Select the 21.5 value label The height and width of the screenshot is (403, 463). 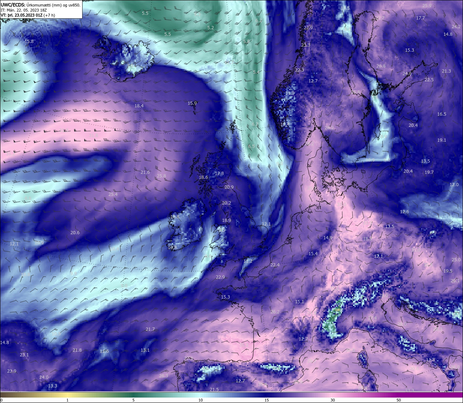(214, 390)
